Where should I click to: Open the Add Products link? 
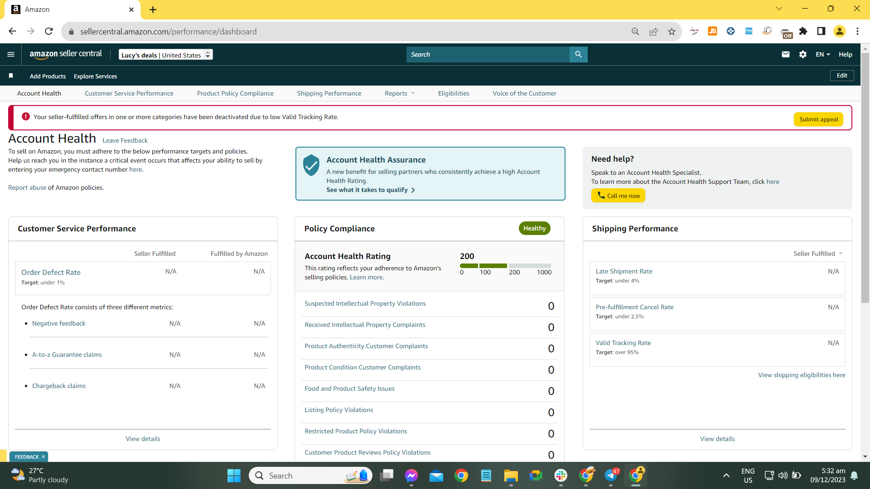(48, 76)
